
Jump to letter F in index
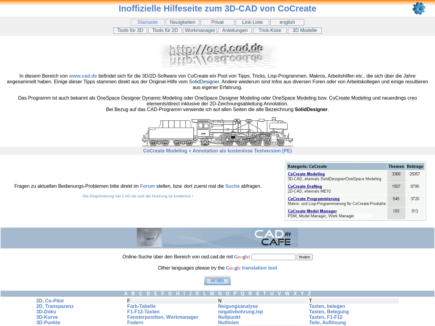click(x=163, y=294)
